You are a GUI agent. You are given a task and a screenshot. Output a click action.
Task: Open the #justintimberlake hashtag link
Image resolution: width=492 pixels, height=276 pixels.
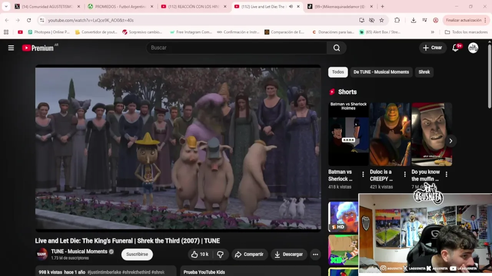pyautogui.click(x=104, y=272)
